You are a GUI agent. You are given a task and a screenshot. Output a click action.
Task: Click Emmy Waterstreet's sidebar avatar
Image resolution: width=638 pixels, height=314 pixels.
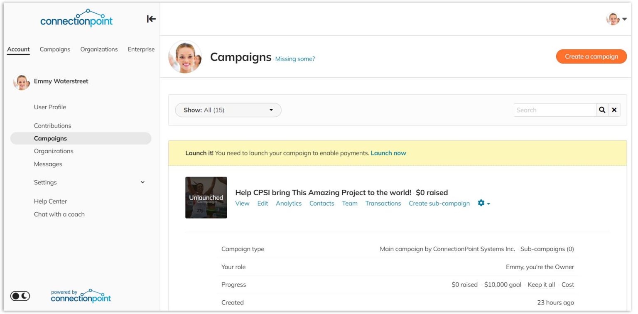click(x=22, y=82)
